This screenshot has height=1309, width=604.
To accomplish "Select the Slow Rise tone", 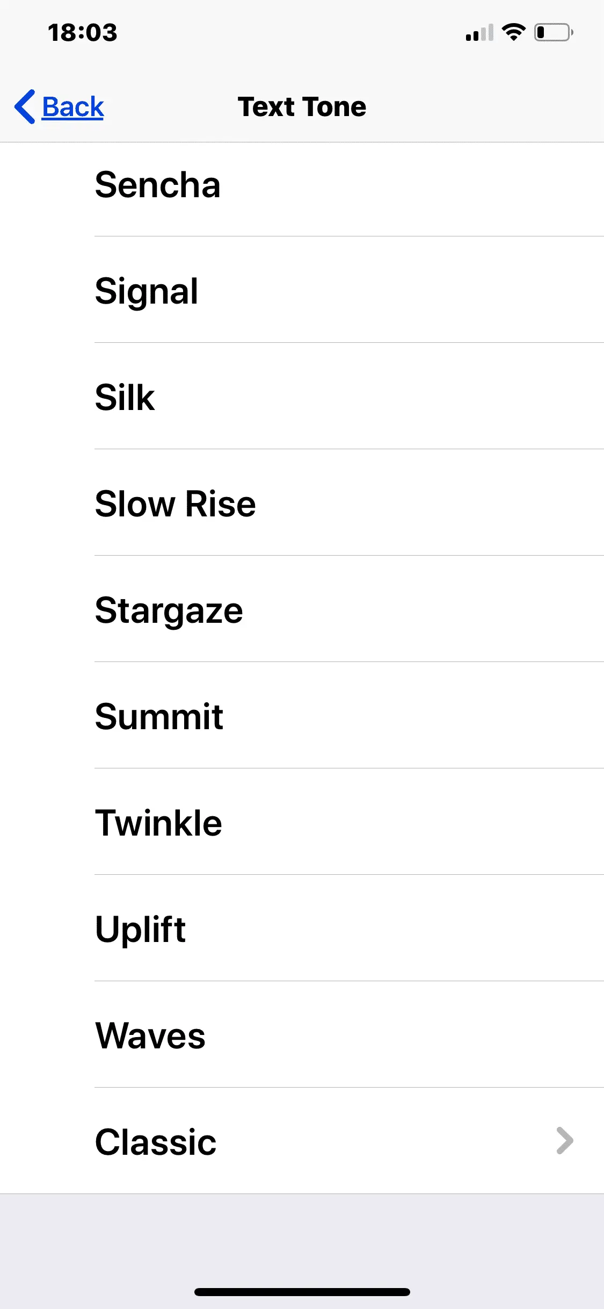I will (x=175, y=504).
